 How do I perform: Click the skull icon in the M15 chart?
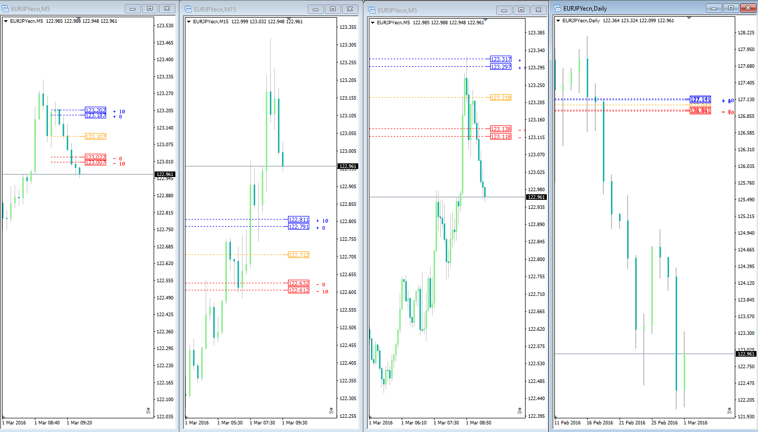click(x=331, y=411)
